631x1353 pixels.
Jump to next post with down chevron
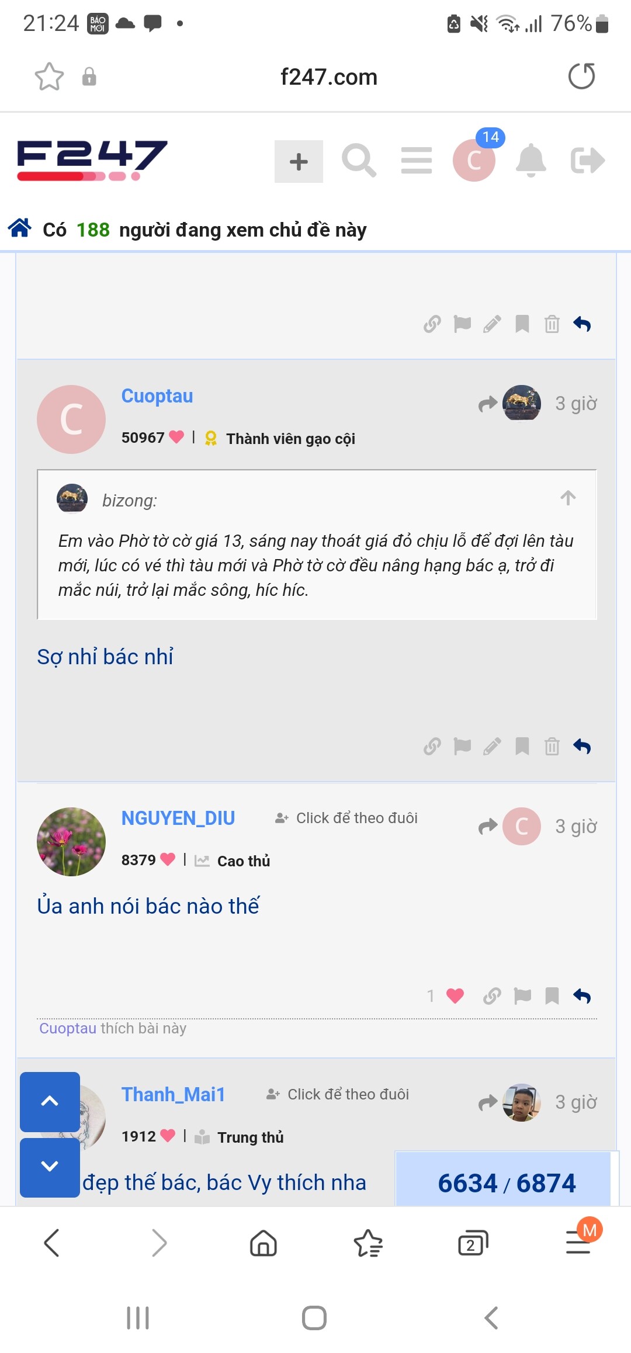point(50,1166)
